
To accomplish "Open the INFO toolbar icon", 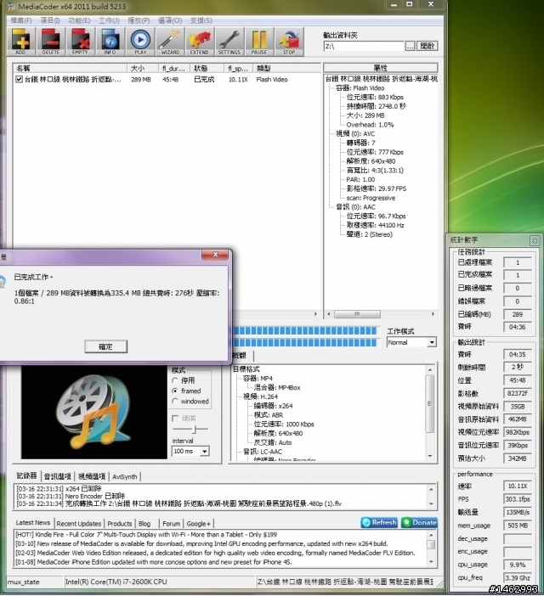I will coord(110,40).
